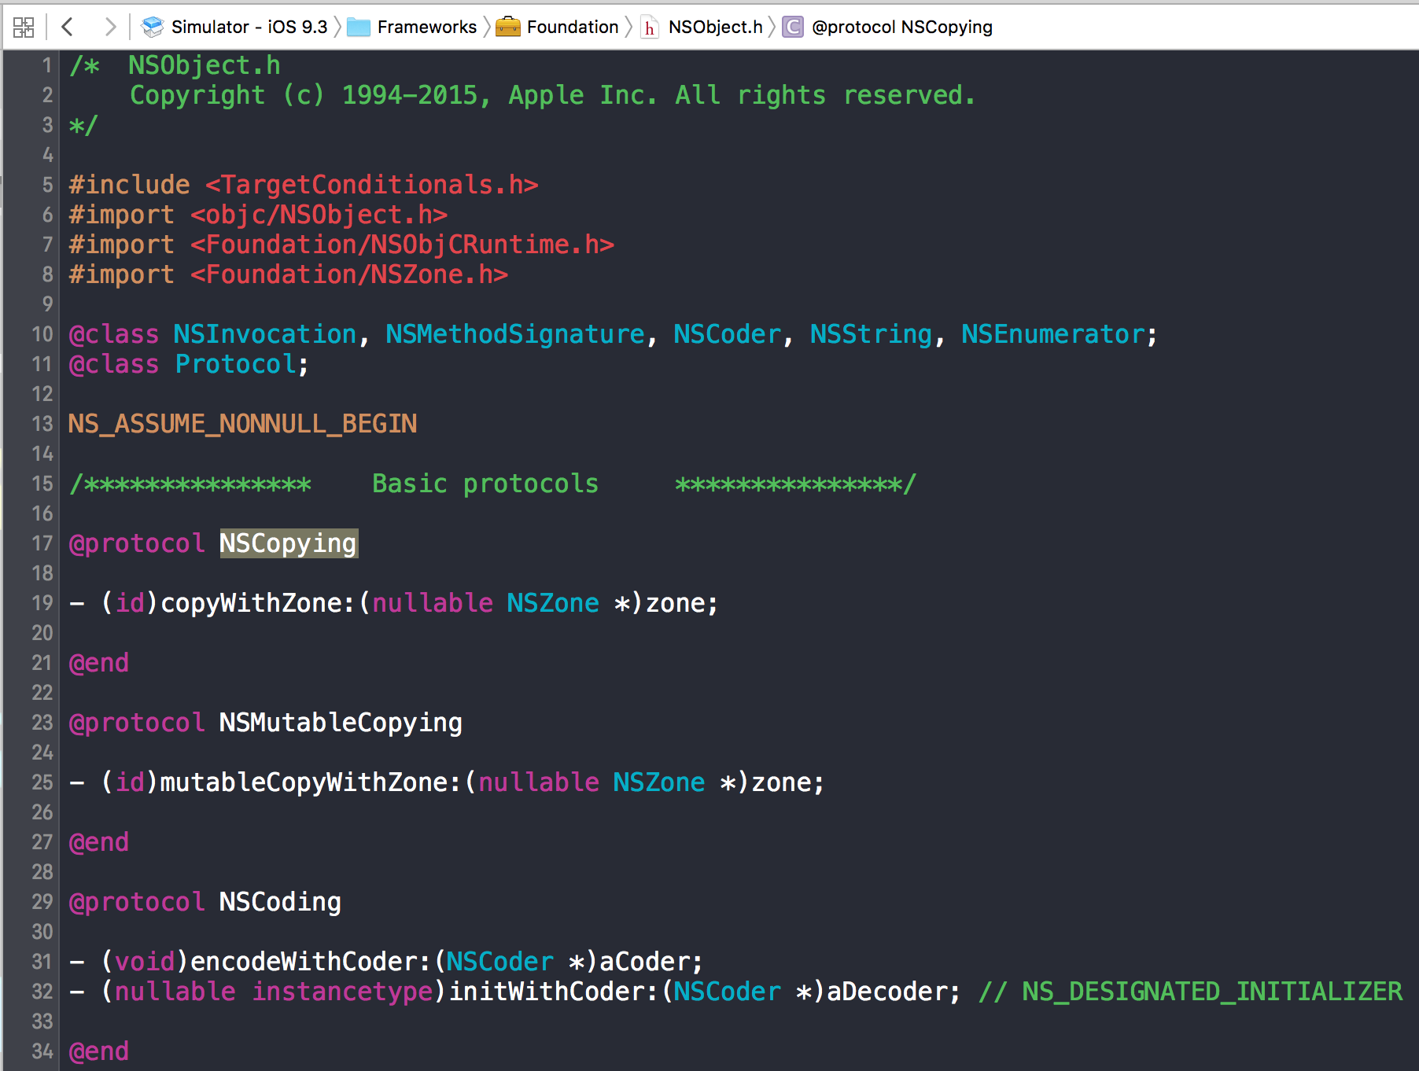Click the orange Foundation toolbox icon
The height and width of the screenshot is (1071, 1419).
(509, 26)
